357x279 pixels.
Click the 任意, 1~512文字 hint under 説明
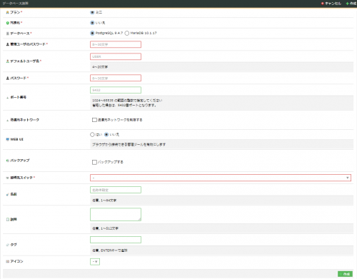coord(105,228)
